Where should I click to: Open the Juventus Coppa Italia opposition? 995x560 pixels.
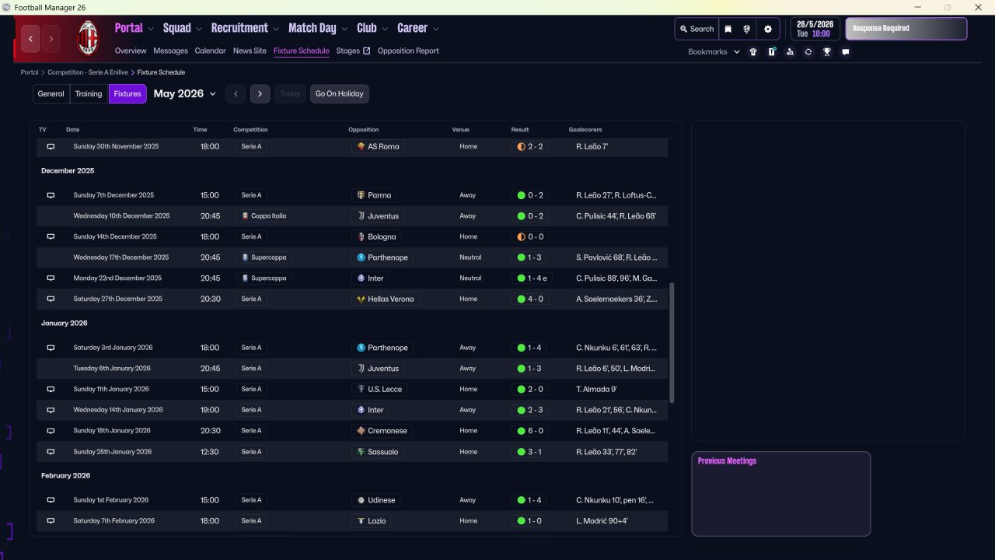[x=379, y=216]
